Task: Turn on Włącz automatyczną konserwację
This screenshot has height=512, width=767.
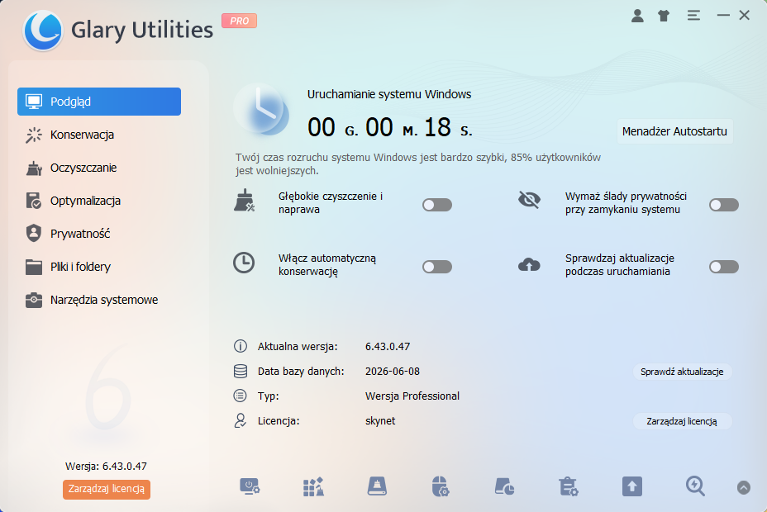Action: tap(437, 267)
